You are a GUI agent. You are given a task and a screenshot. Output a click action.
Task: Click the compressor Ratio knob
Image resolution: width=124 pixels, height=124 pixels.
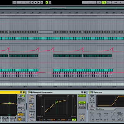click(32, 98)
